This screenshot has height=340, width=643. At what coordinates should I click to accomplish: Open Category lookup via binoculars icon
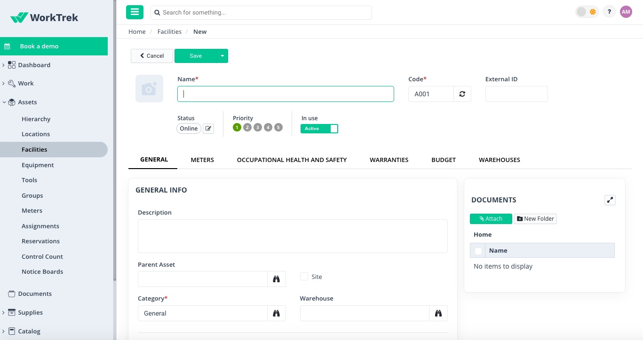coord(276,313)
